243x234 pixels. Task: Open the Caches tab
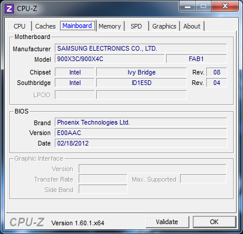point(45,26)
